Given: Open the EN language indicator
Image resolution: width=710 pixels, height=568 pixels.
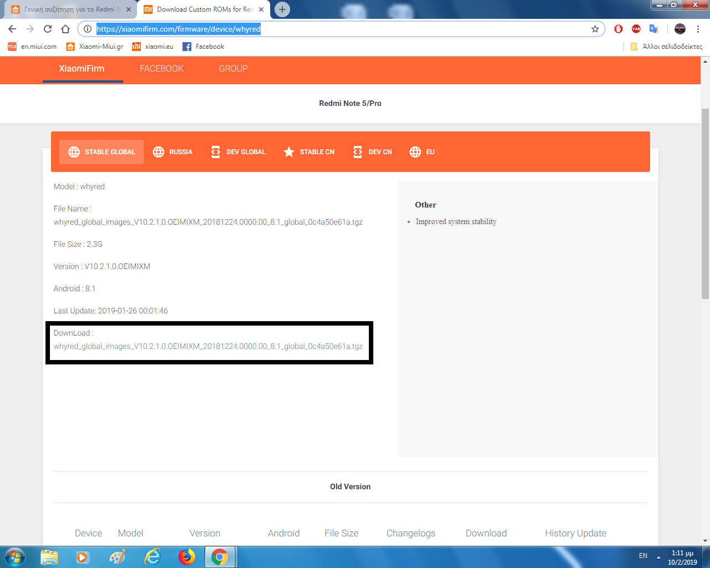Looking at the screenshot, I should click(643, 556).
